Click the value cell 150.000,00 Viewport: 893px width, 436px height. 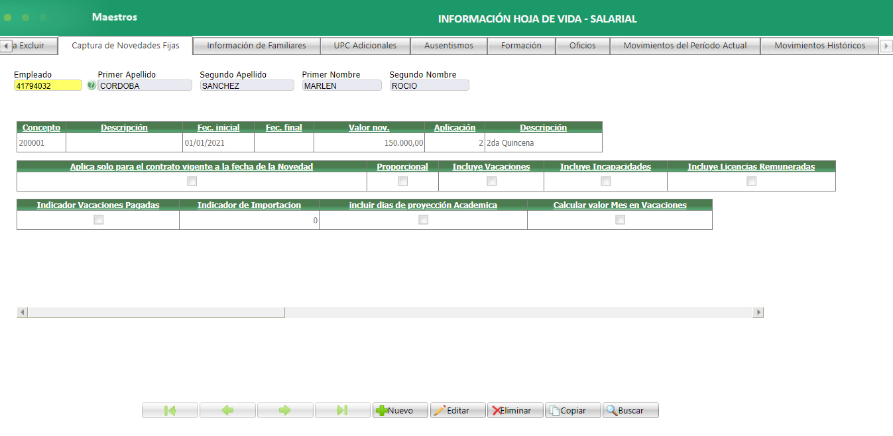click(x=369, y=142)
